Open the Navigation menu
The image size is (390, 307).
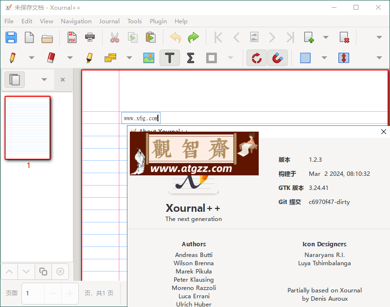(76, 21)
